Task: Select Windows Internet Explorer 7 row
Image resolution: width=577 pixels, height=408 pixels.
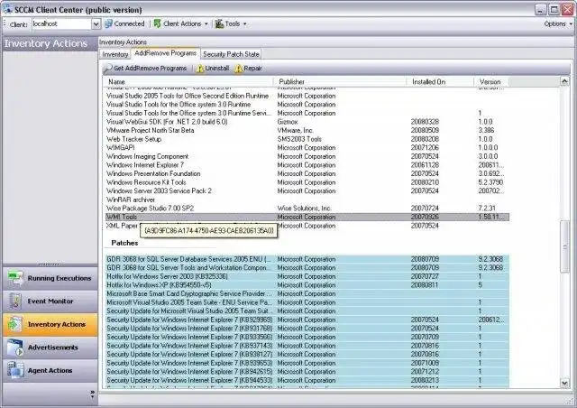Action: tap(307, 165)
